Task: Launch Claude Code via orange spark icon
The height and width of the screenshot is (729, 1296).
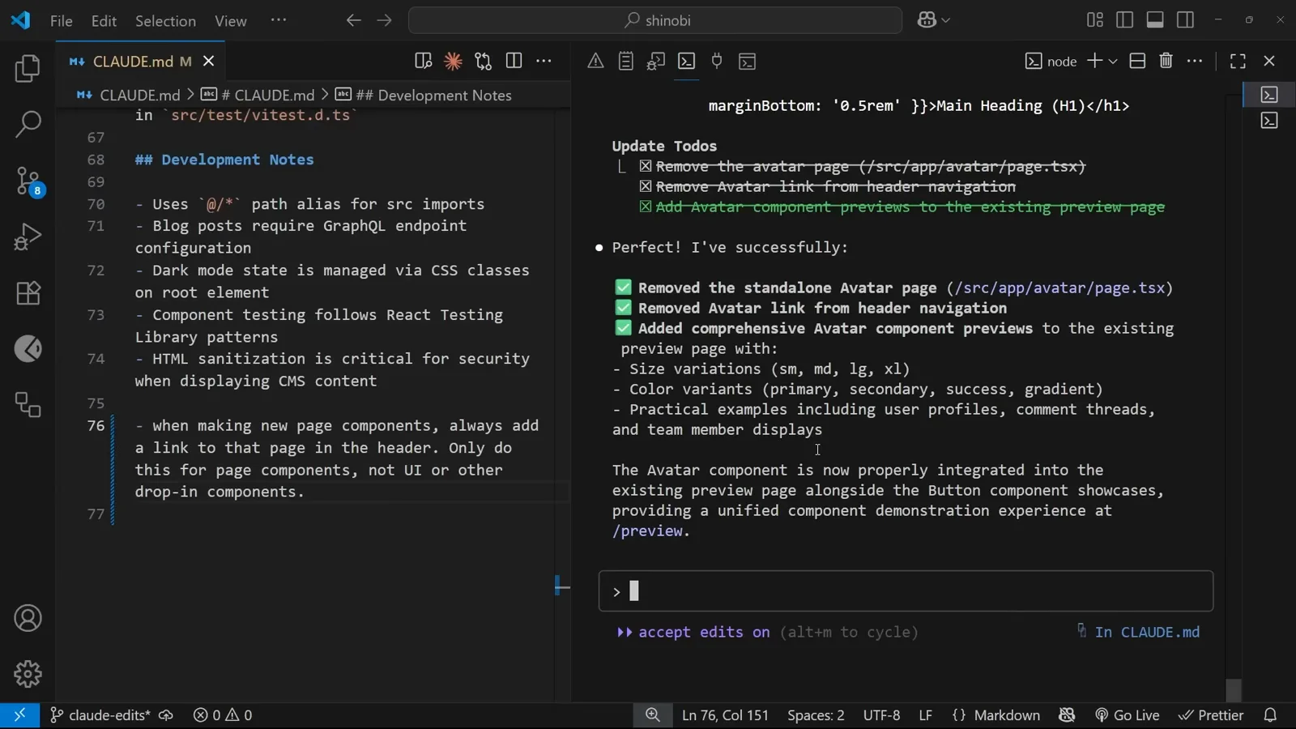Action: [453, 61]
